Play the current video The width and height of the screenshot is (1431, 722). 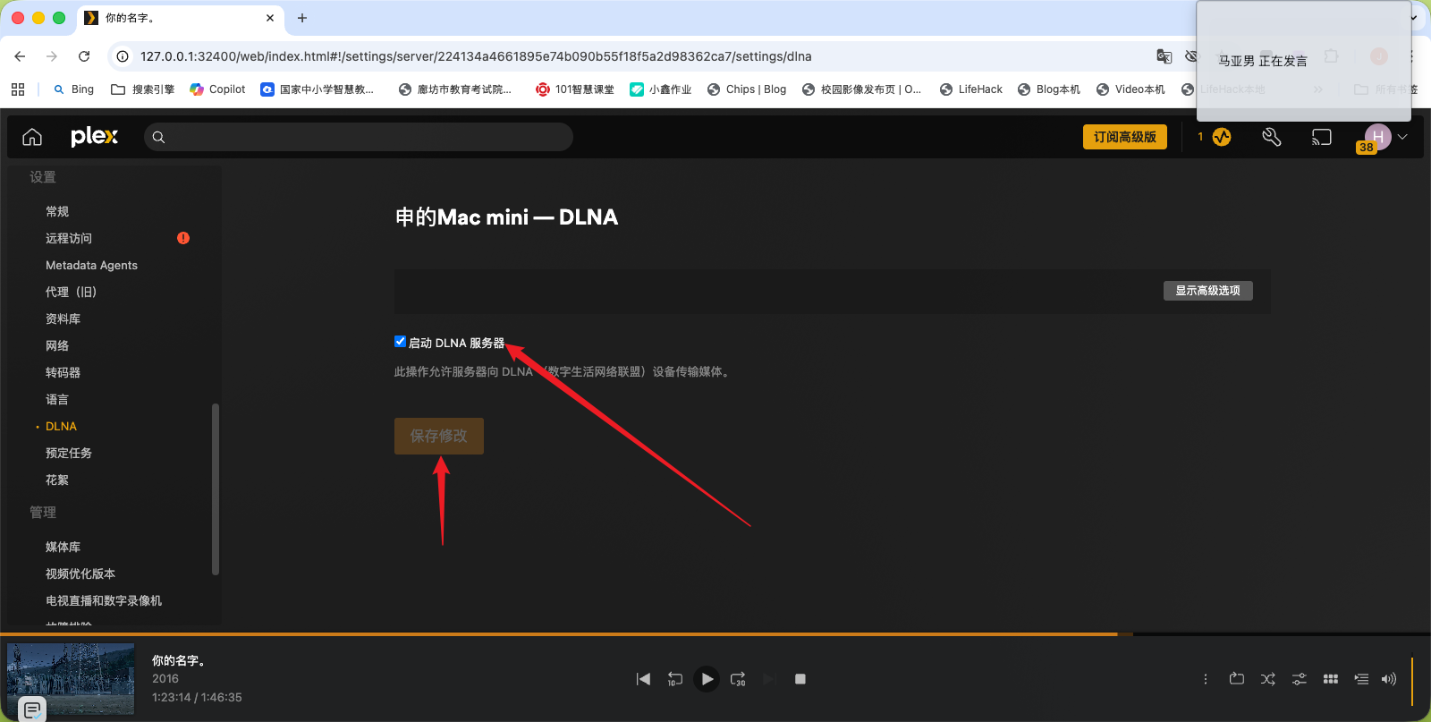coord(707,679)
